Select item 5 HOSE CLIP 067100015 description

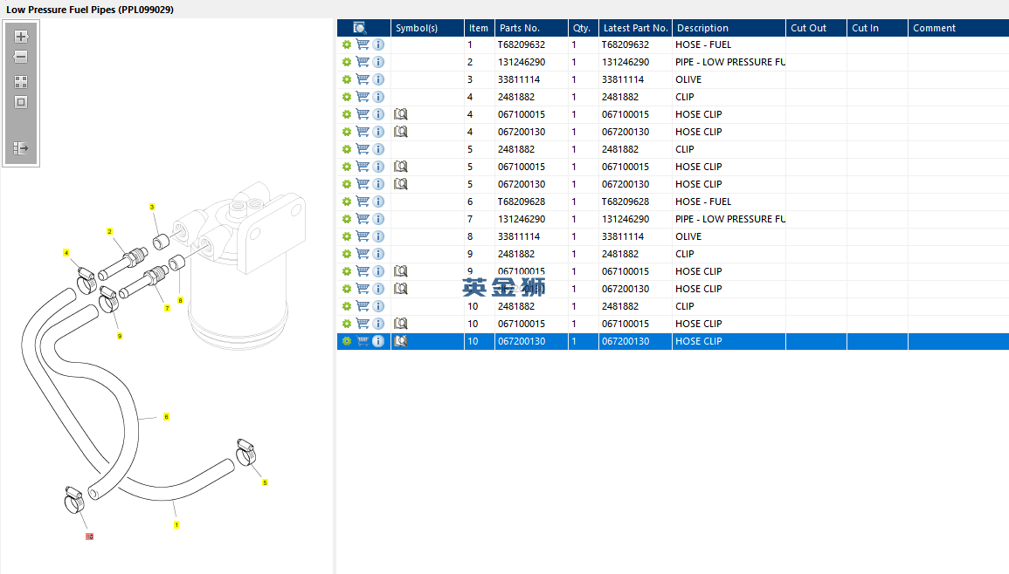(x=699, y=167)
